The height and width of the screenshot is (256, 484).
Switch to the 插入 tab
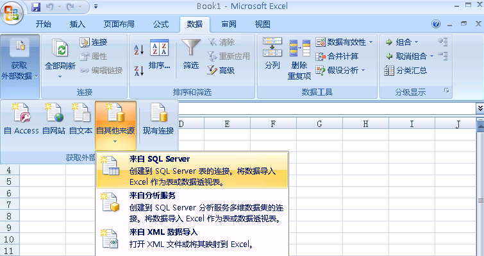click(x=78, y=24)
